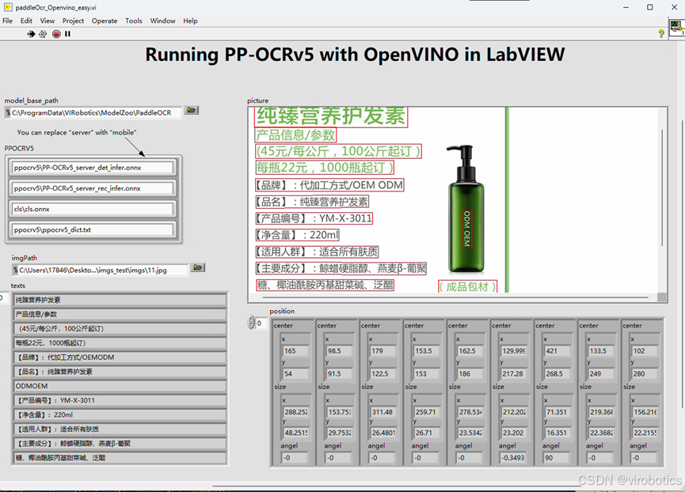Click center y value 280

coord(645,374)
